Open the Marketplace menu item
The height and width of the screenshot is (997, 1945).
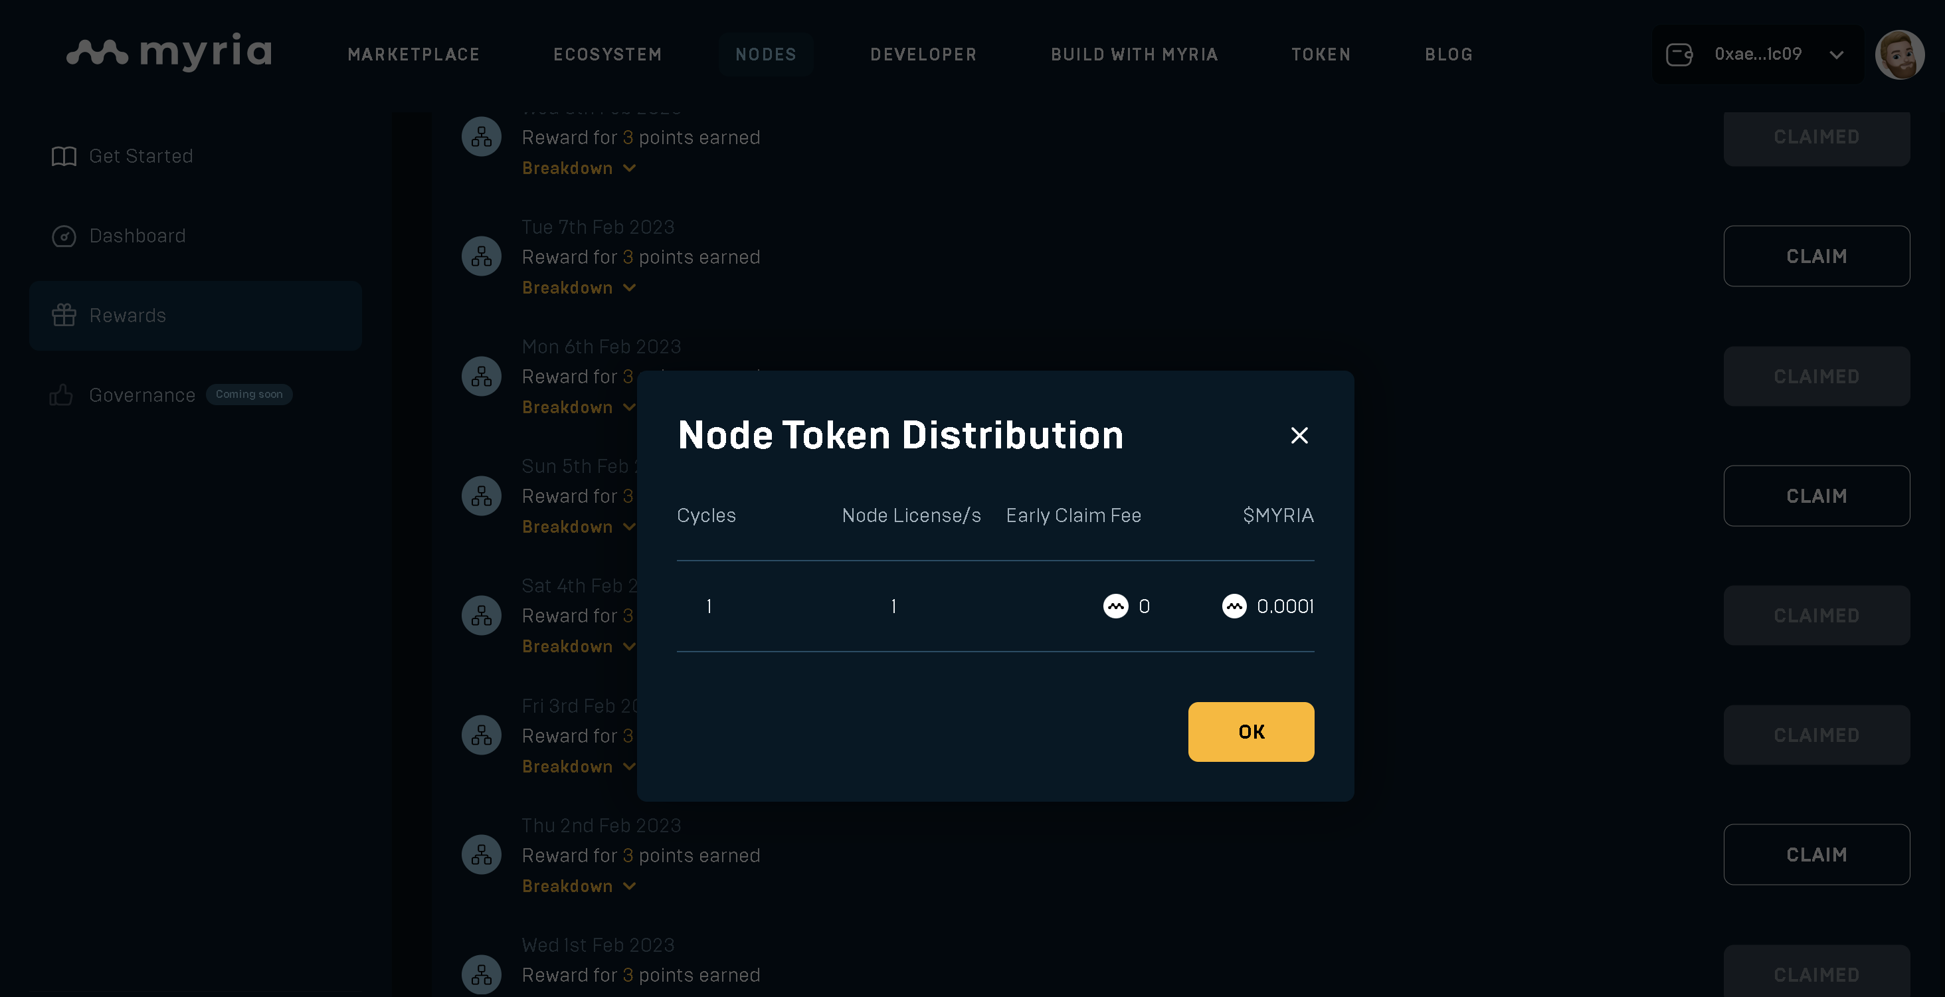(414, 54)
